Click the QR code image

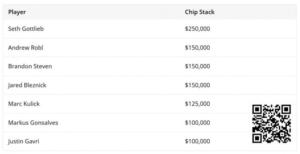(272, 124)
